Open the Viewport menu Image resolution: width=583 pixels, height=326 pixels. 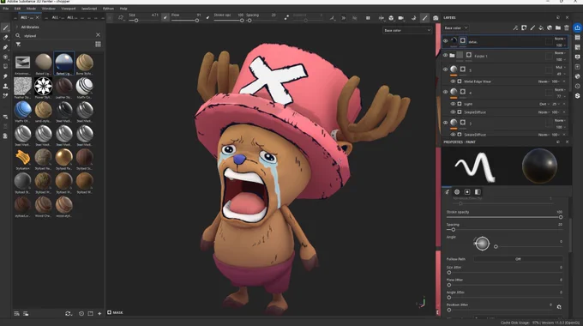coord(69,9)
